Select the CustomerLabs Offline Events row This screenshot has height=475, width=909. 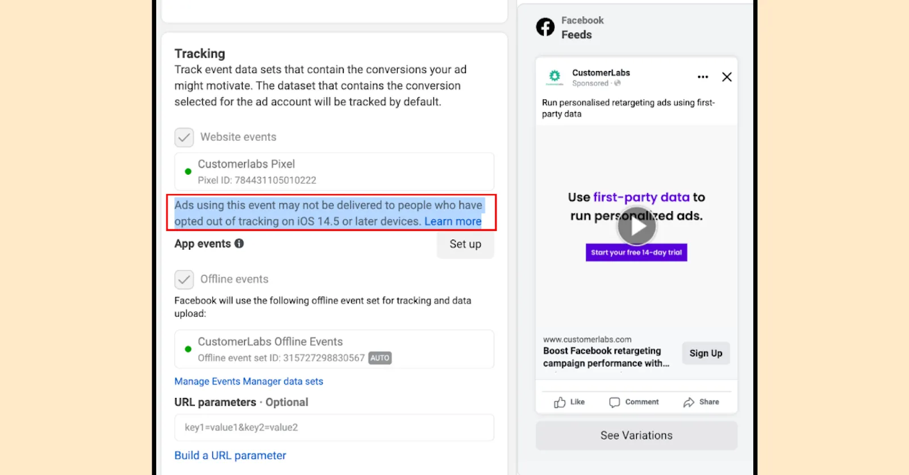[334, 349]
